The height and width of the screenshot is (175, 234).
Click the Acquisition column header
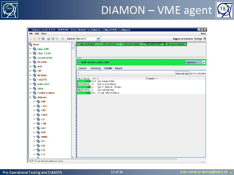pos(84,78)
